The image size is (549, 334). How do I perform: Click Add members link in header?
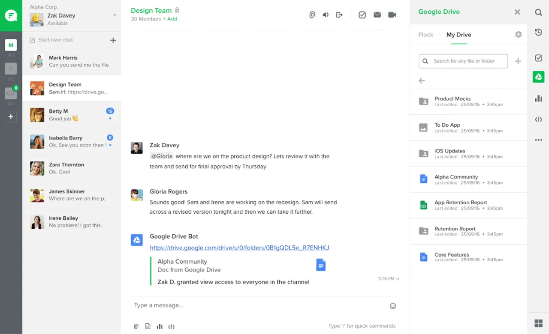point(170,19)
